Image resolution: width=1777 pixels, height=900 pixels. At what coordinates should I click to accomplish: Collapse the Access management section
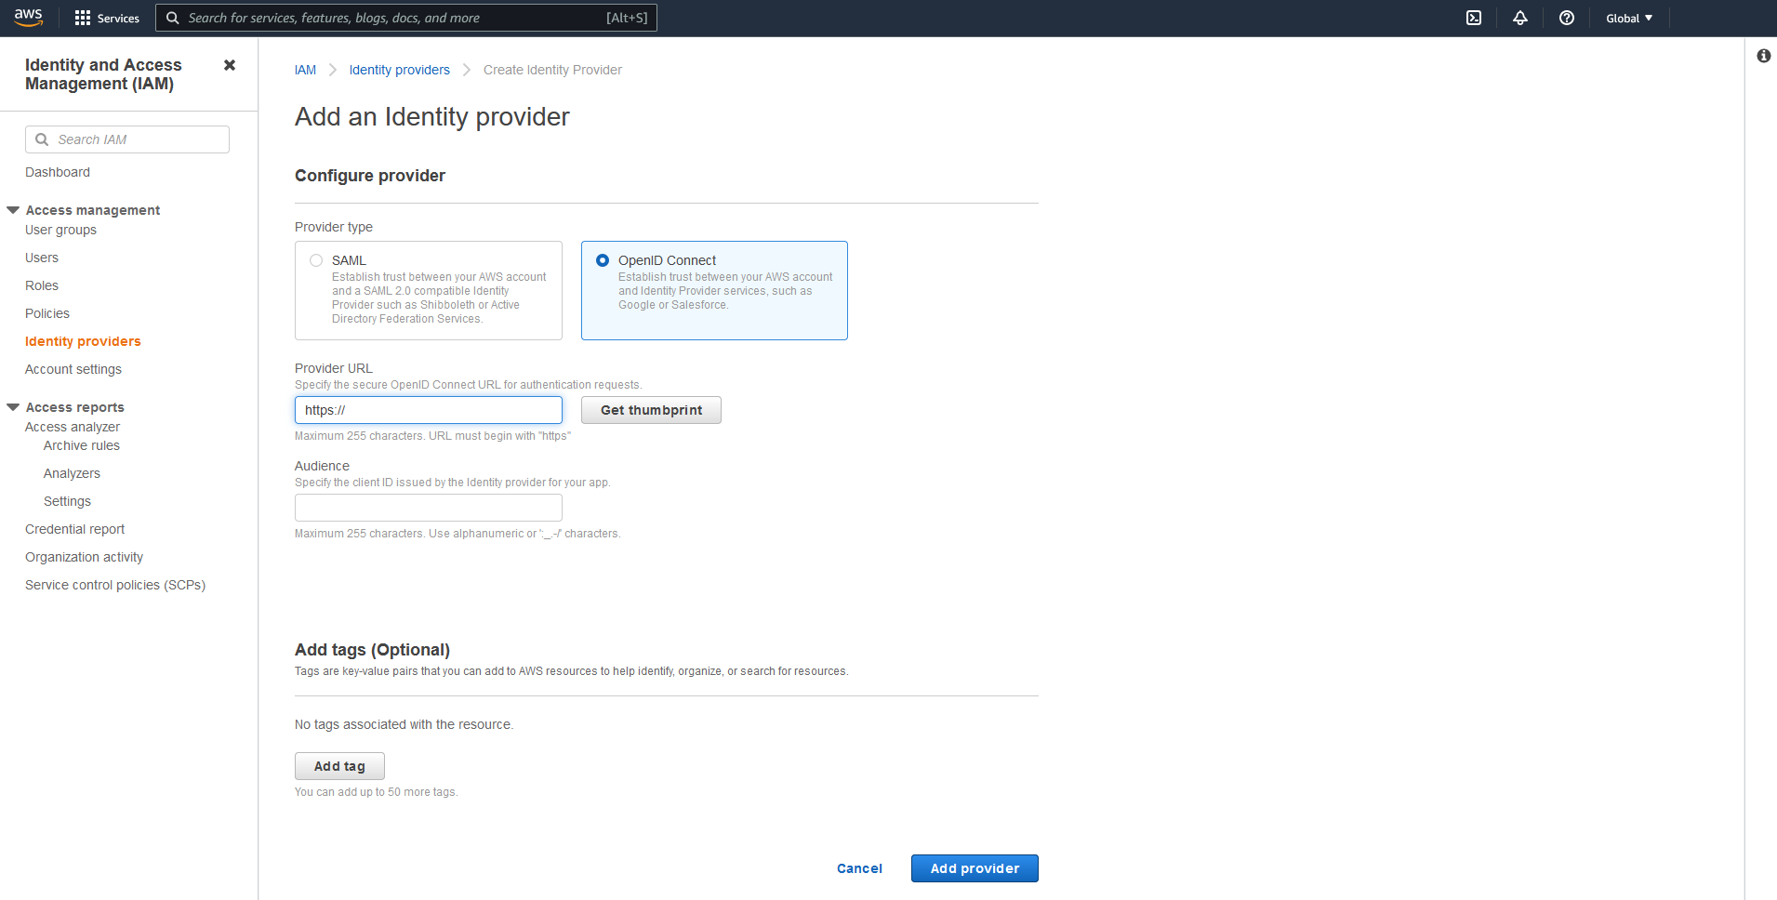click(13, 210)
